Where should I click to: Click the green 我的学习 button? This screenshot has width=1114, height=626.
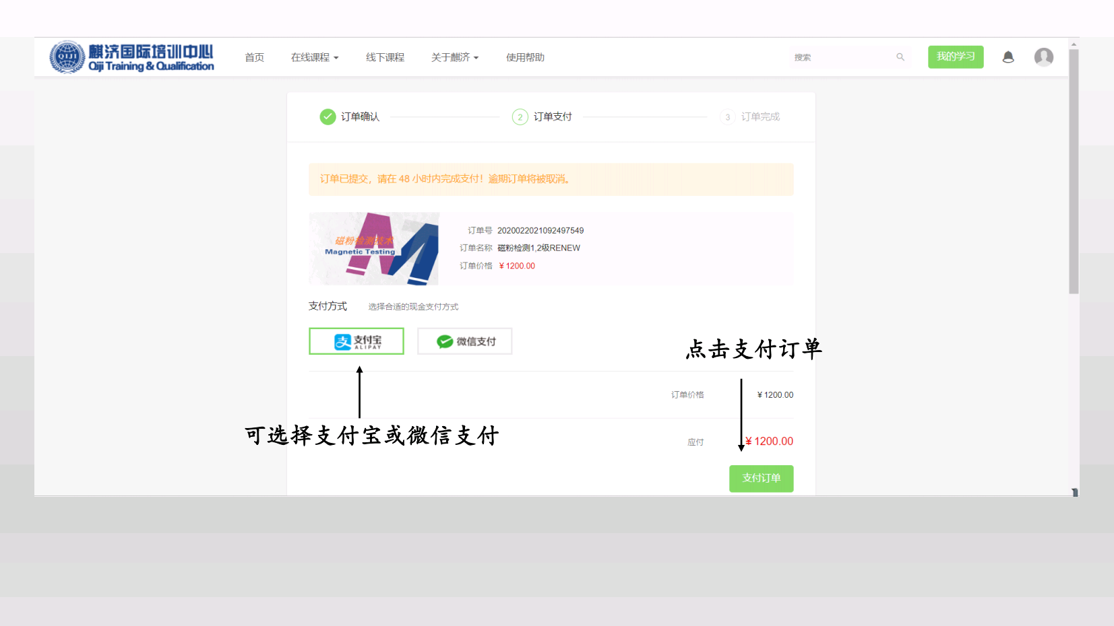click(955, 57)
